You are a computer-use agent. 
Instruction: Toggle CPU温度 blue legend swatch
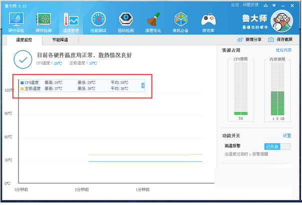[22, 83]
